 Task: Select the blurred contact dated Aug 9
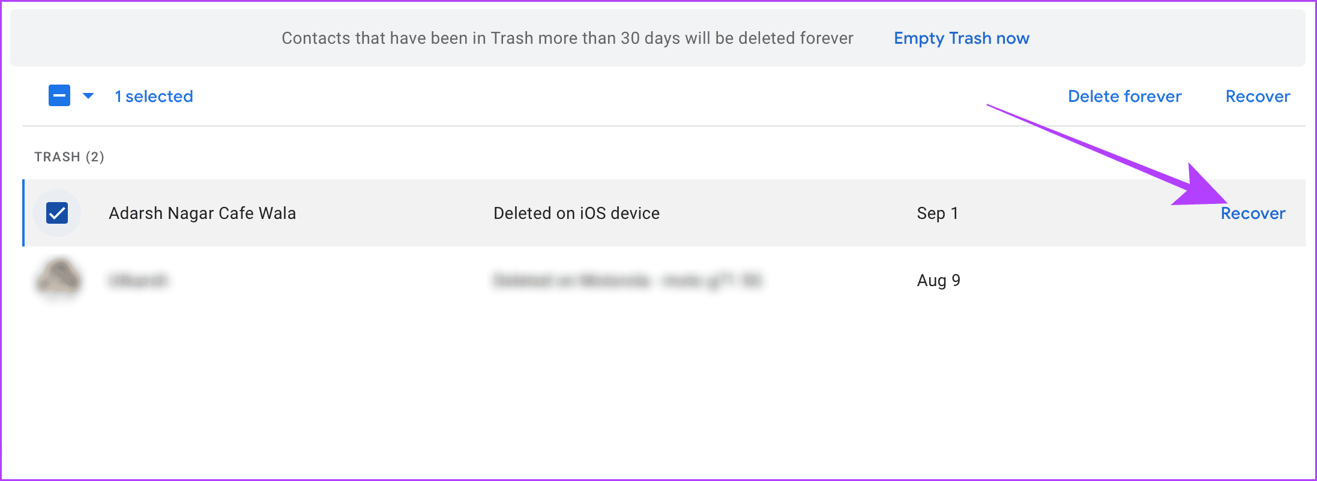pyautogui.click(x=57, y=279)
